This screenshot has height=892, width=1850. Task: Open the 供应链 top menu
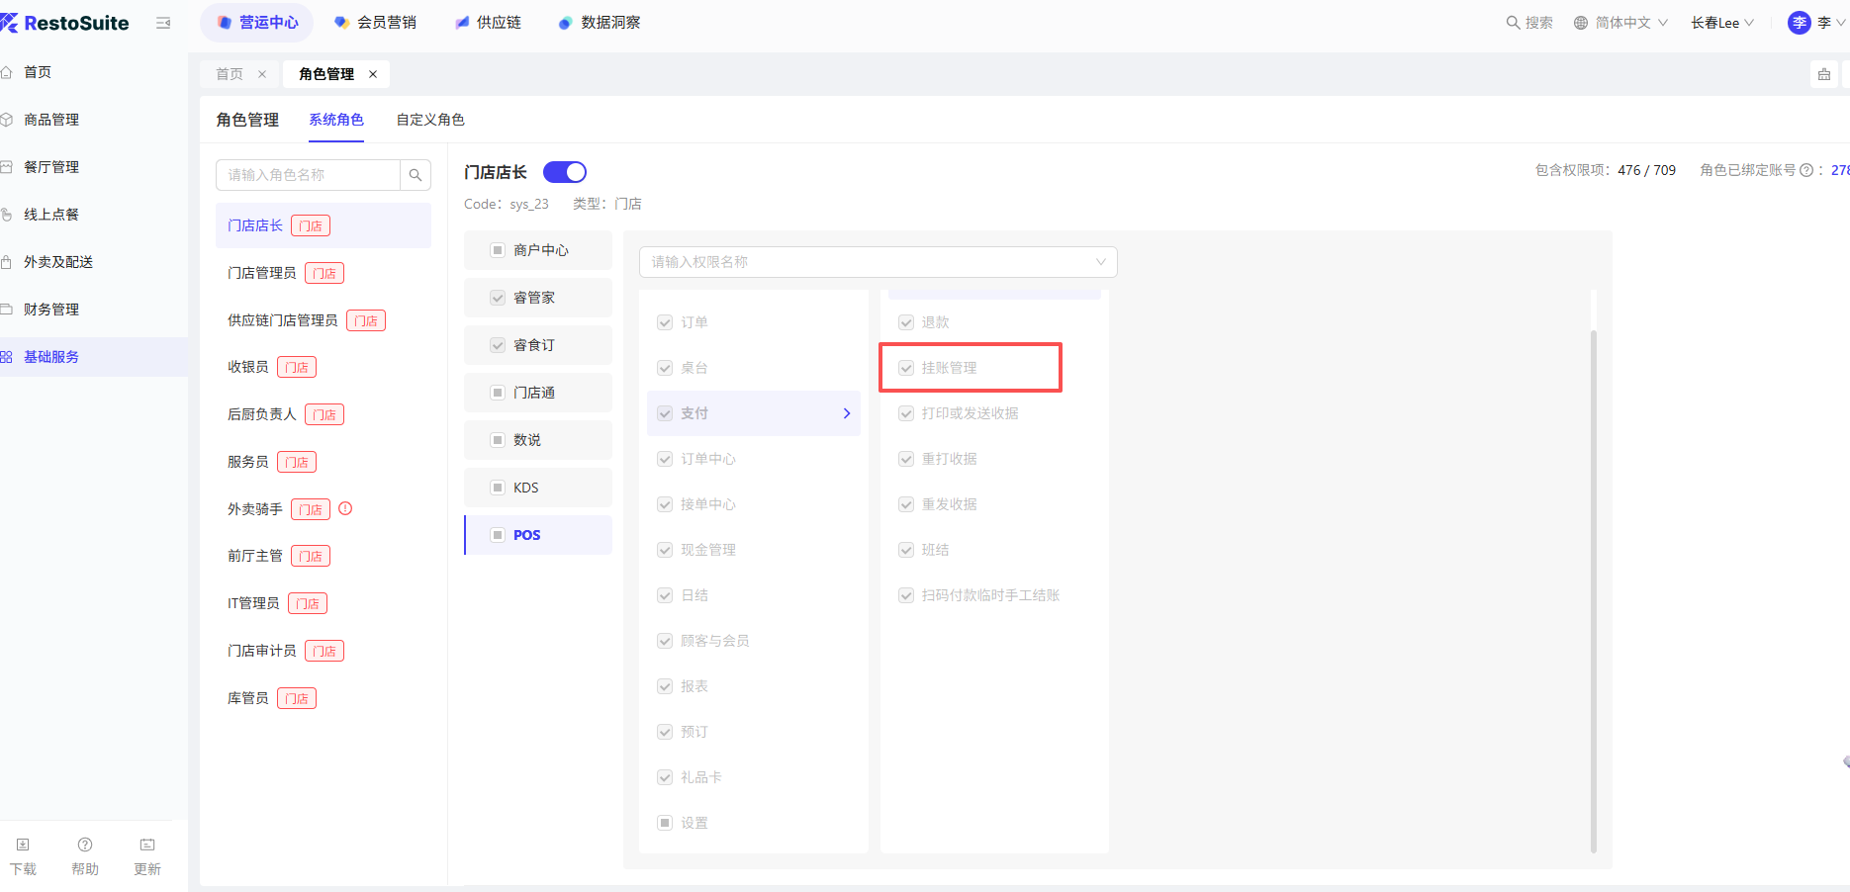pyautogui.click(x=489, y=23)
